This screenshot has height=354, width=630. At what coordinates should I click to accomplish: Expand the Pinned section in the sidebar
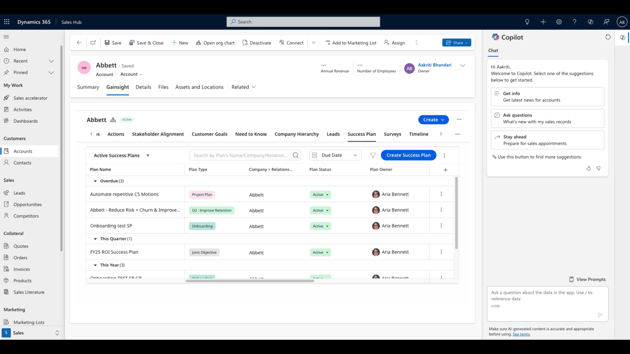point(51,72)
